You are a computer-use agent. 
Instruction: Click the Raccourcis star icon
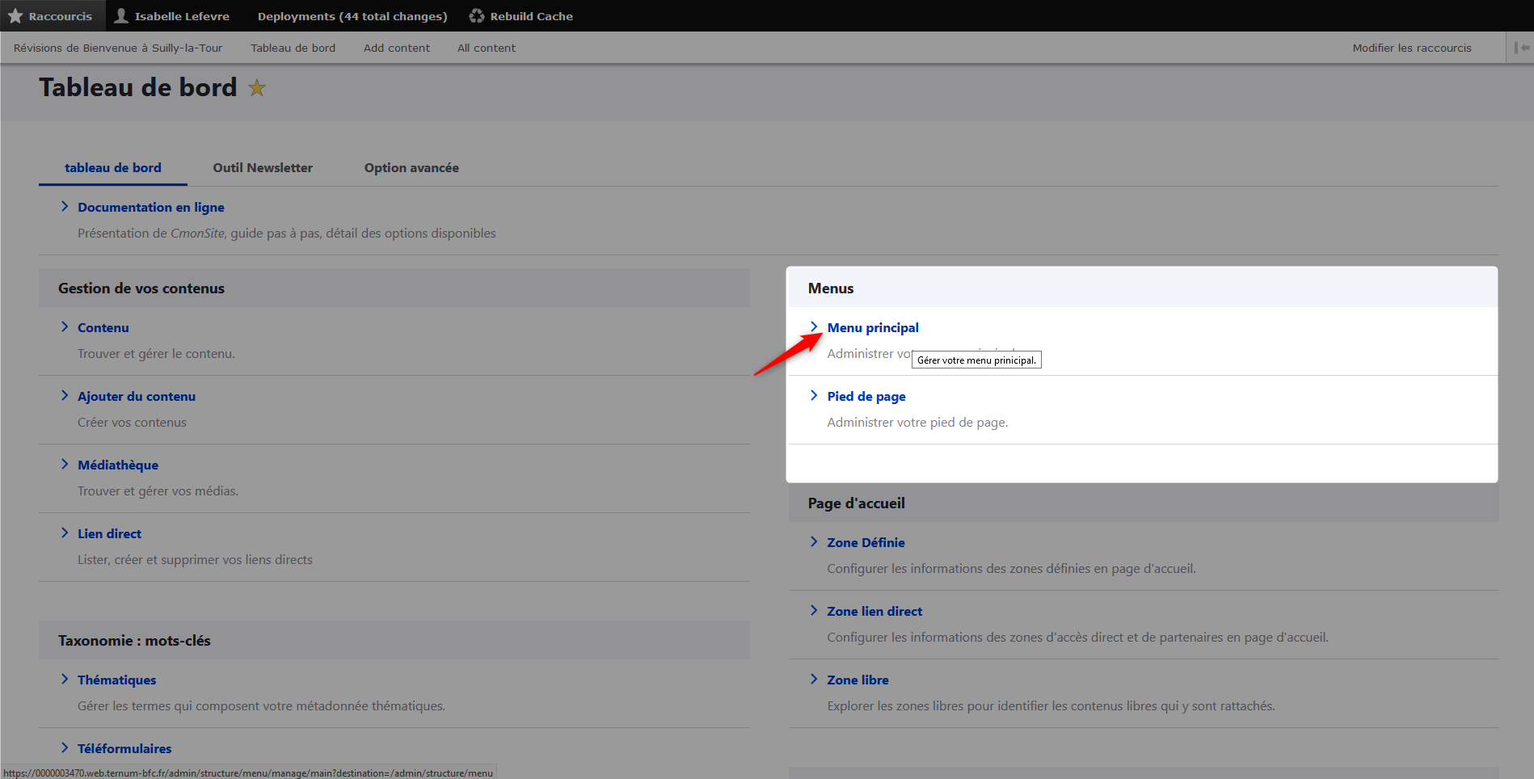pos(15,16)
